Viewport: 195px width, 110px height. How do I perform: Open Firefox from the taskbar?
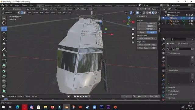tap(52, 107)
